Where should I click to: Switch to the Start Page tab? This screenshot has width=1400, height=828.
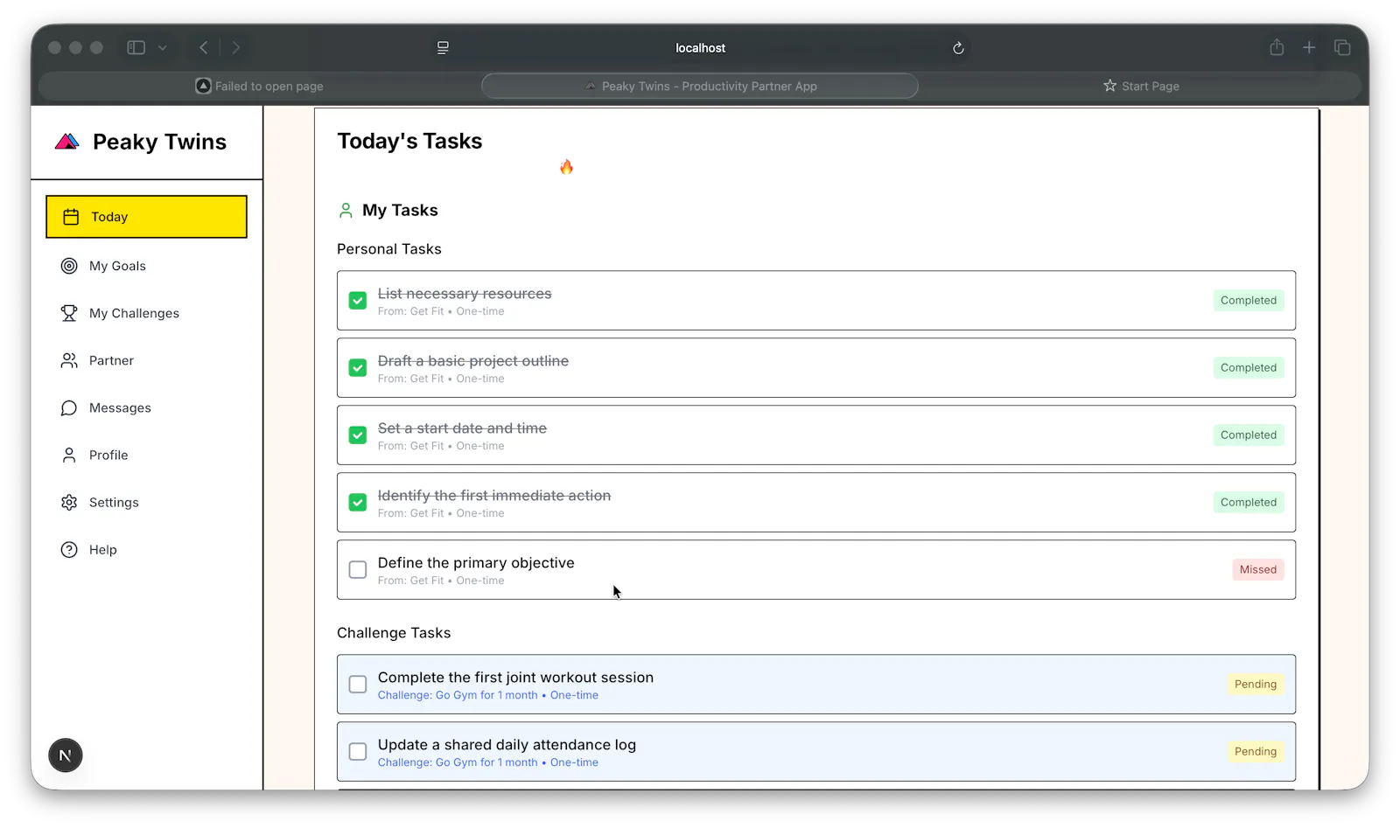pyautogui.click(x=1141, y=86)
